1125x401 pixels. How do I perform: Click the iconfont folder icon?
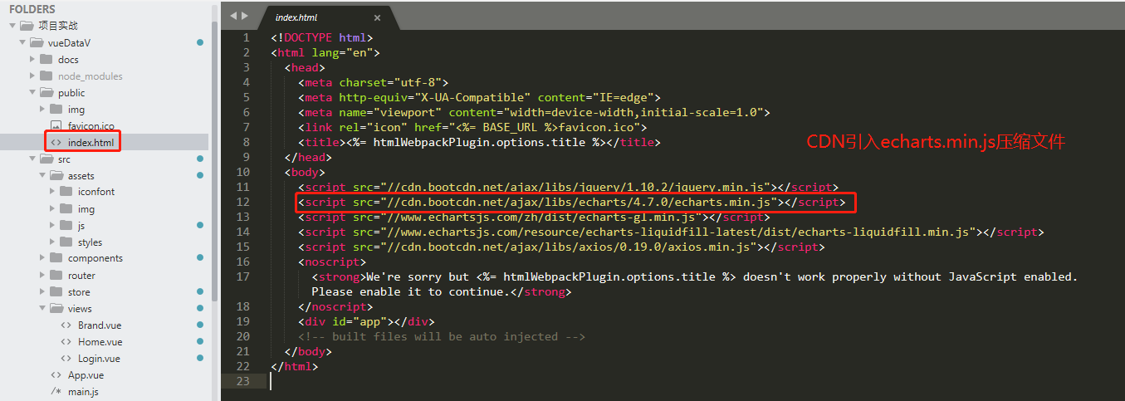tap(66, 192)
